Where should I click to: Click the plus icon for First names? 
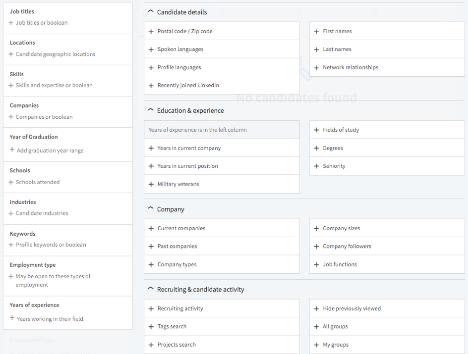click(x=316, y=32)
